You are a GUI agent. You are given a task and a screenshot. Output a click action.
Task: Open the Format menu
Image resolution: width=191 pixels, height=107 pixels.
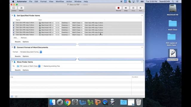tap(43, 1)
